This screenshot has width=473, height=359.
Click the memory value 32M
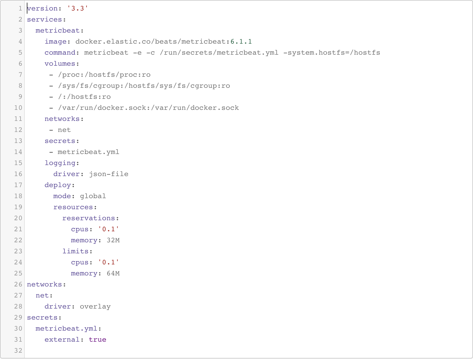pos(113,240)
